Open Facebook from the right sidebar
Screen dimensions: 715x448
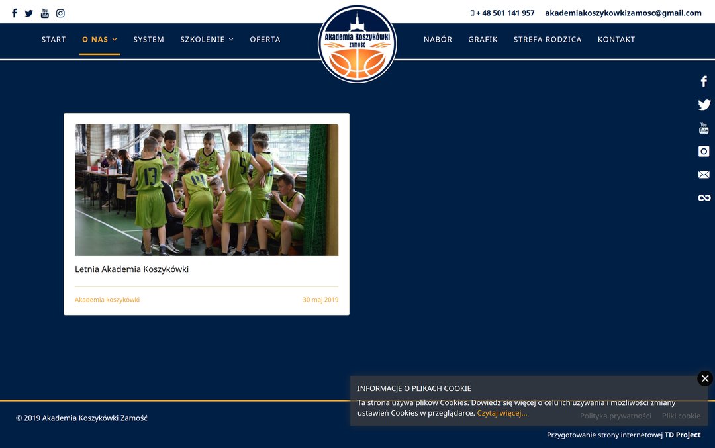tap(704, 81)
